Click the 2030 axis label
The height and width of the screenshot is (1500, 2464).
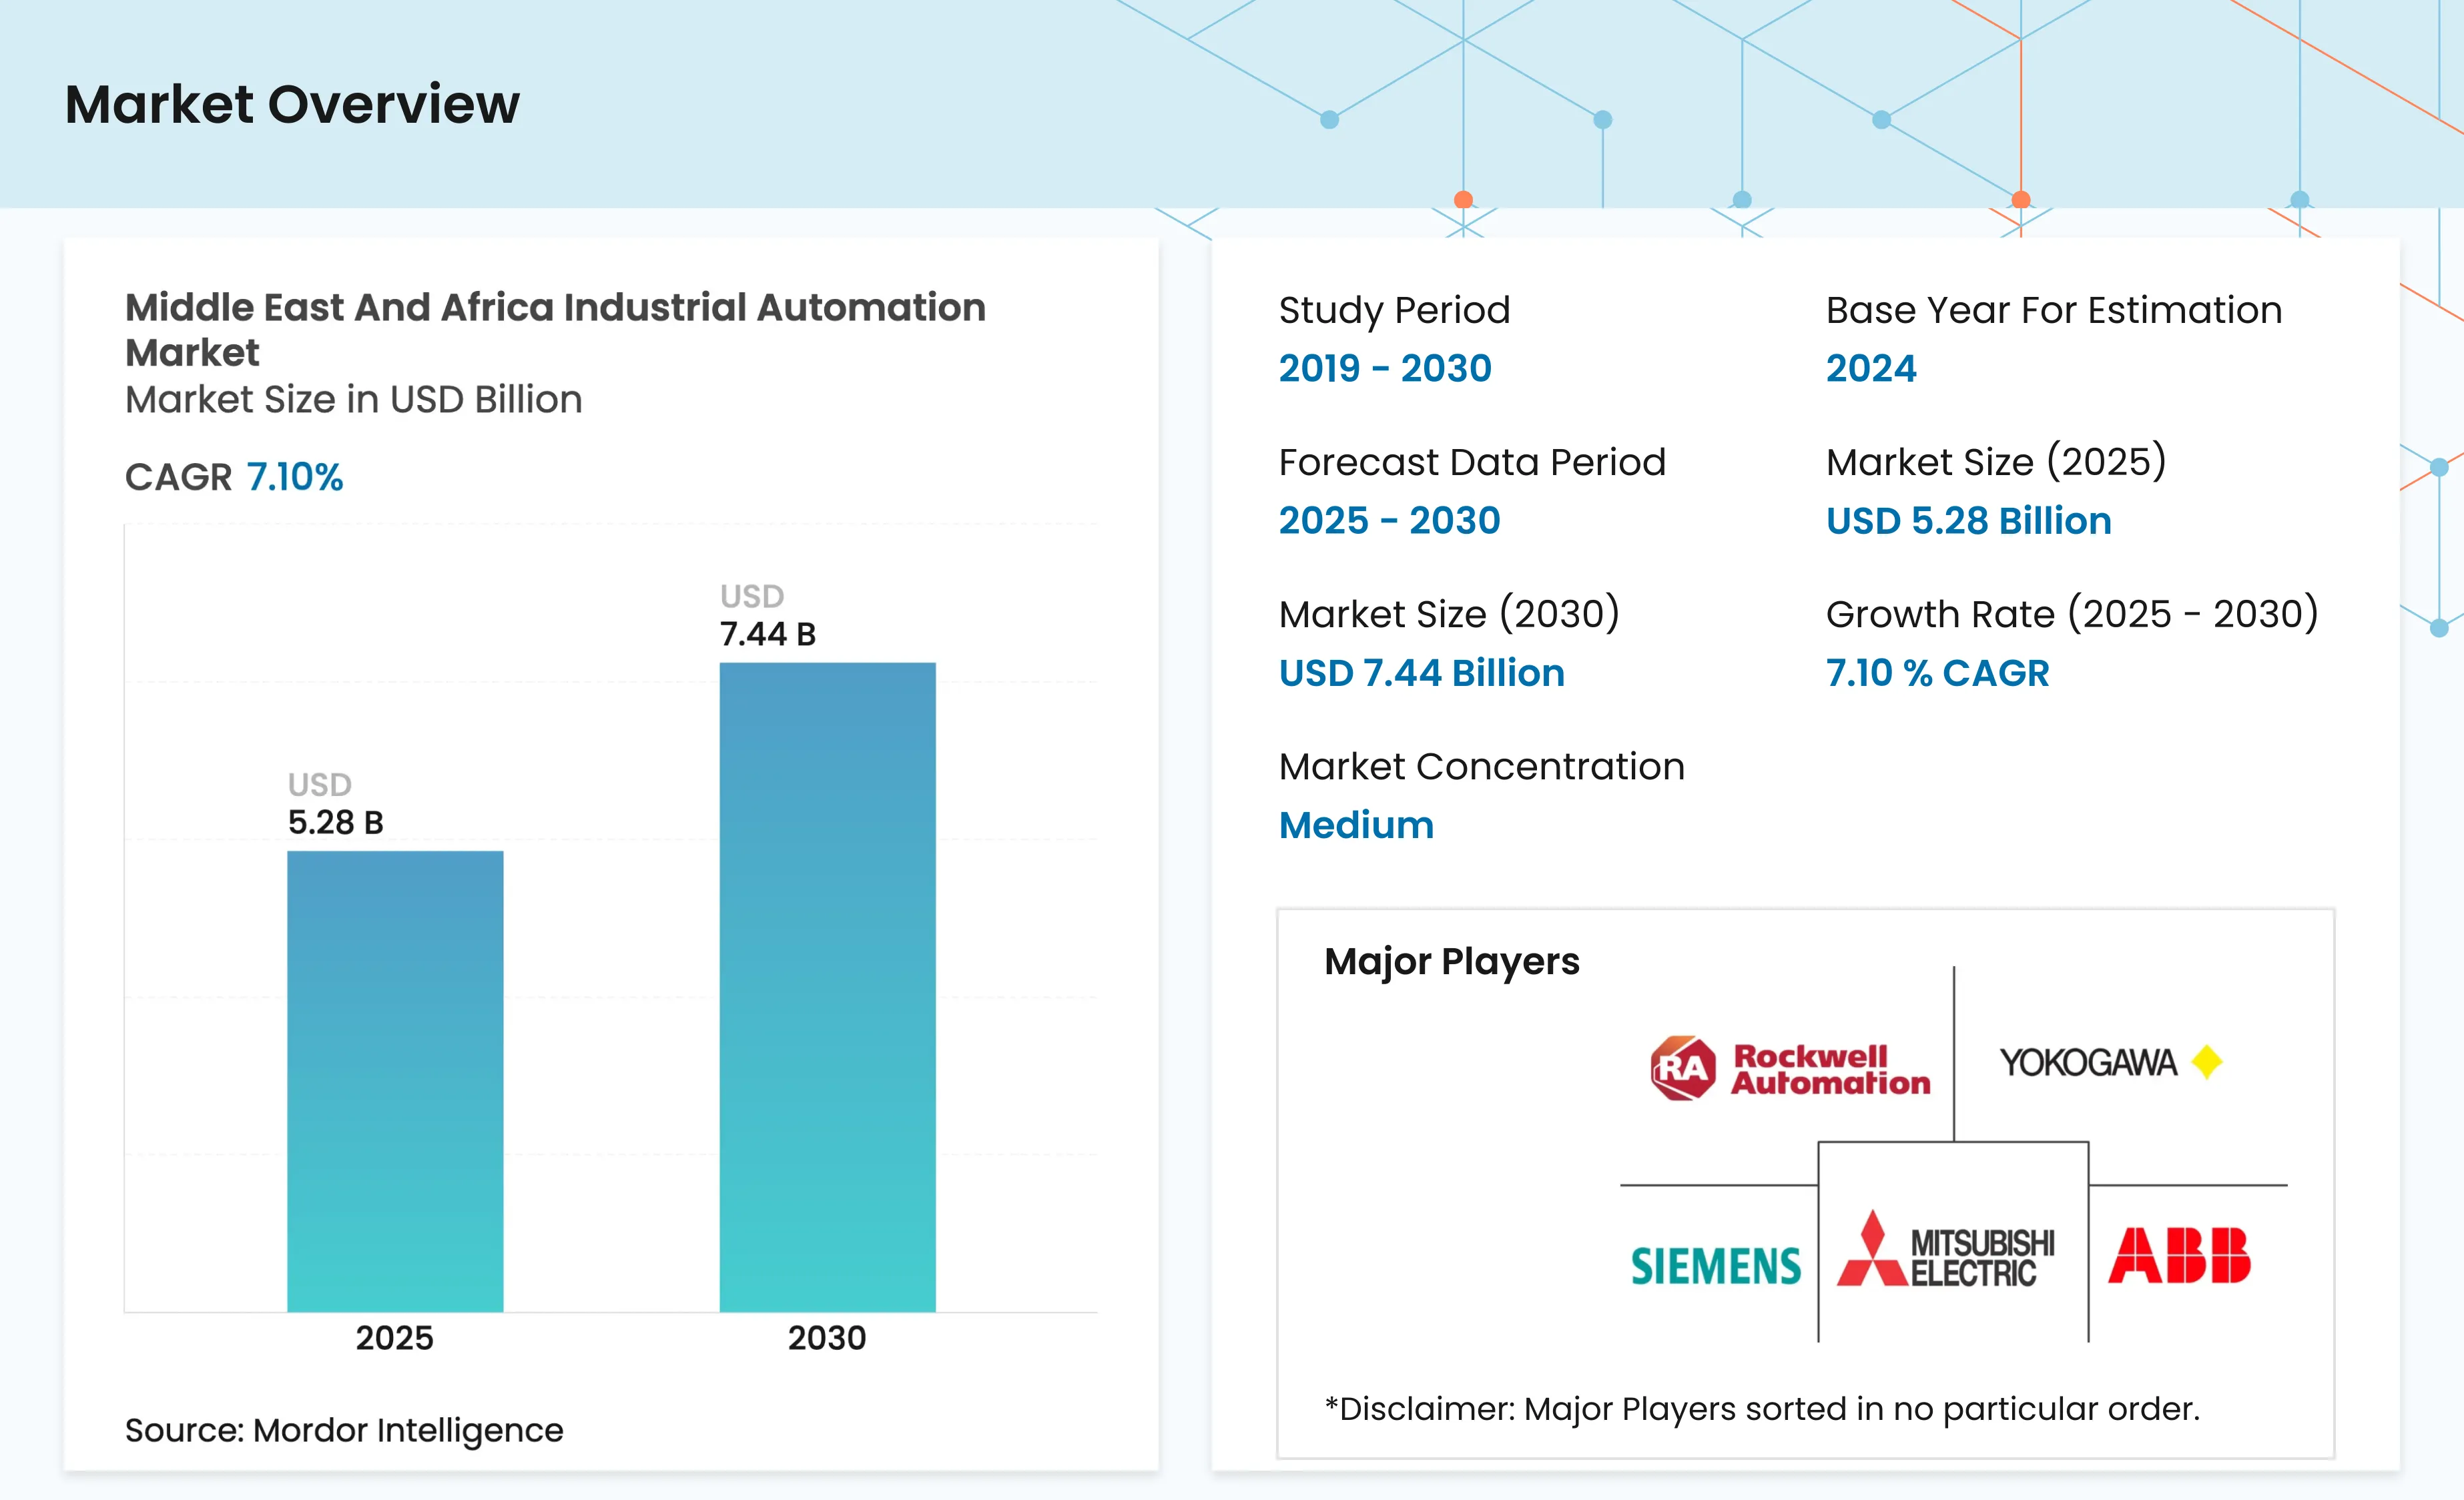pos(827,1338)
